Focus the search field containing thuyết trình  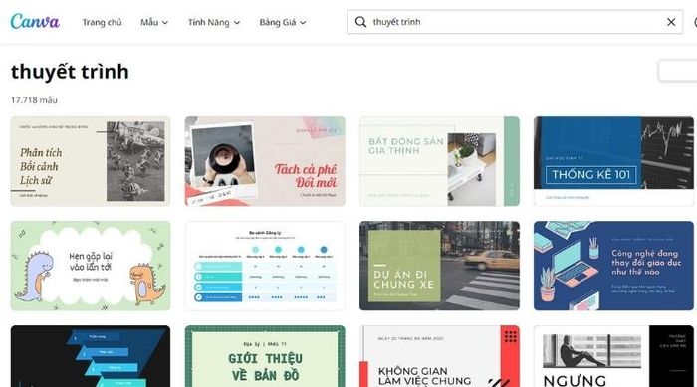(x=515, y=22)
